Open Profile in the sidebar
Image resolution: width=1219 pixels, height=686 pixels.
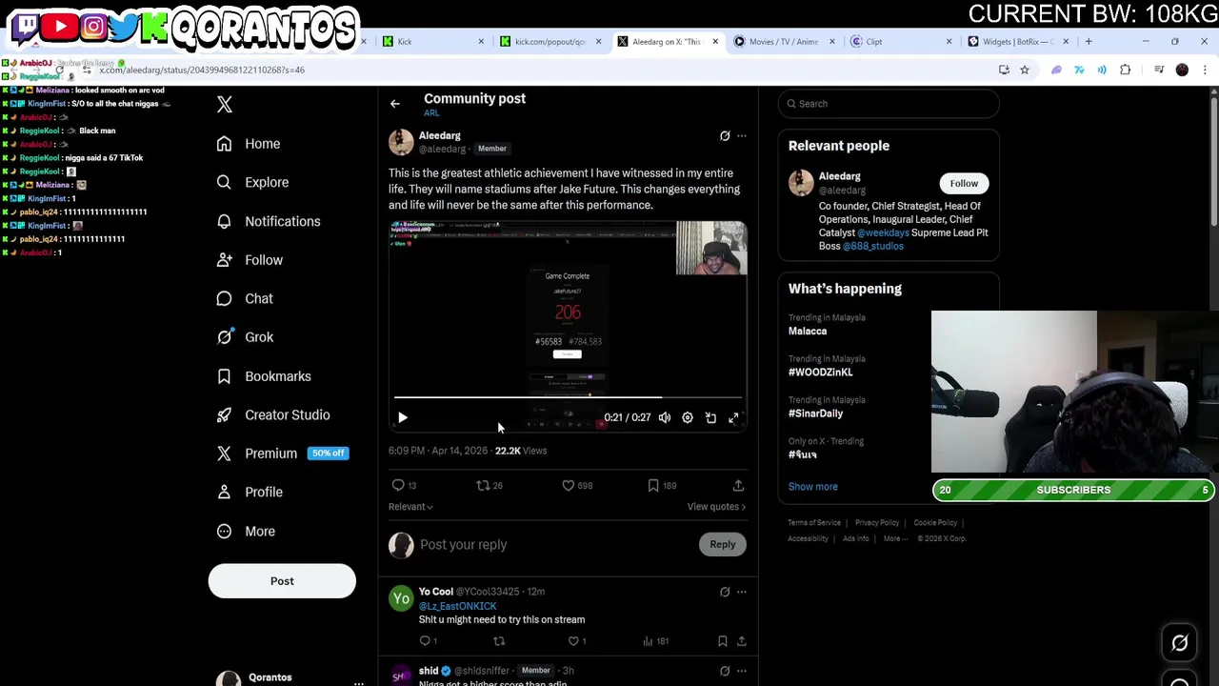pos(250,493)
